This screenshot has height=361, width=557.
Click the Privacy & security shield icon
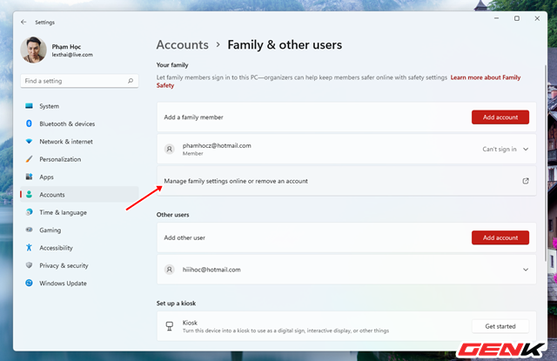29,265
